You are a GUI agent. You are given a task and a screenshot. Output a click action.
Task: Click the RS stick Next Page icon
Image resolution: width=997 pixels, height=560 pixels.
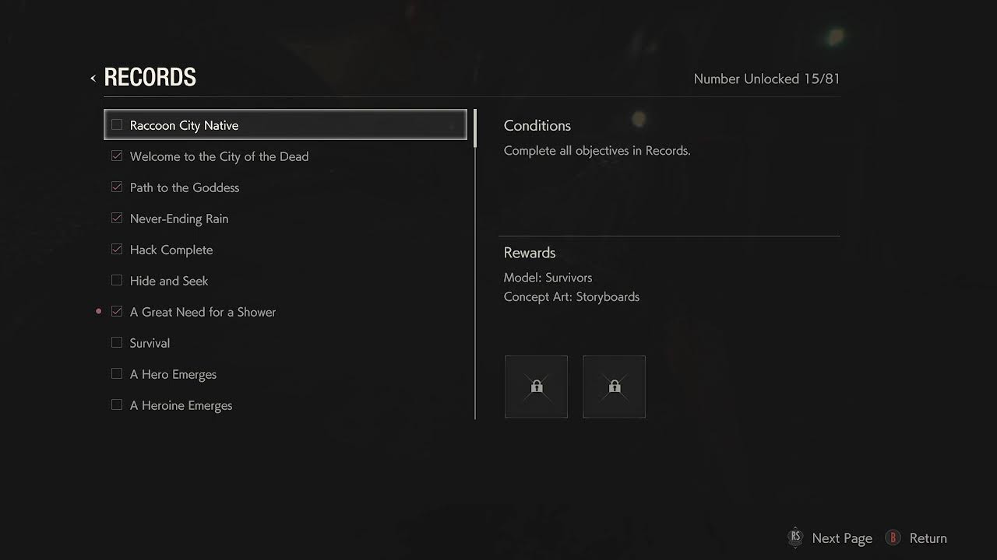coord(795,537)
